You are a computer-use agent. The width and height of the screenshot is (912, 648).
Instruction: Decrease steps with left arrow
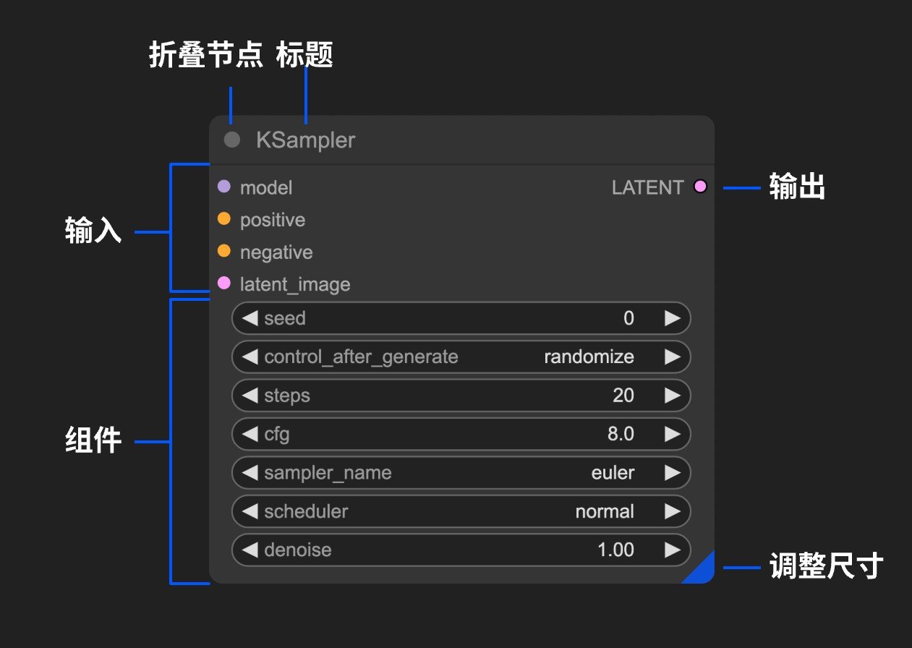[x=250, y=396]
